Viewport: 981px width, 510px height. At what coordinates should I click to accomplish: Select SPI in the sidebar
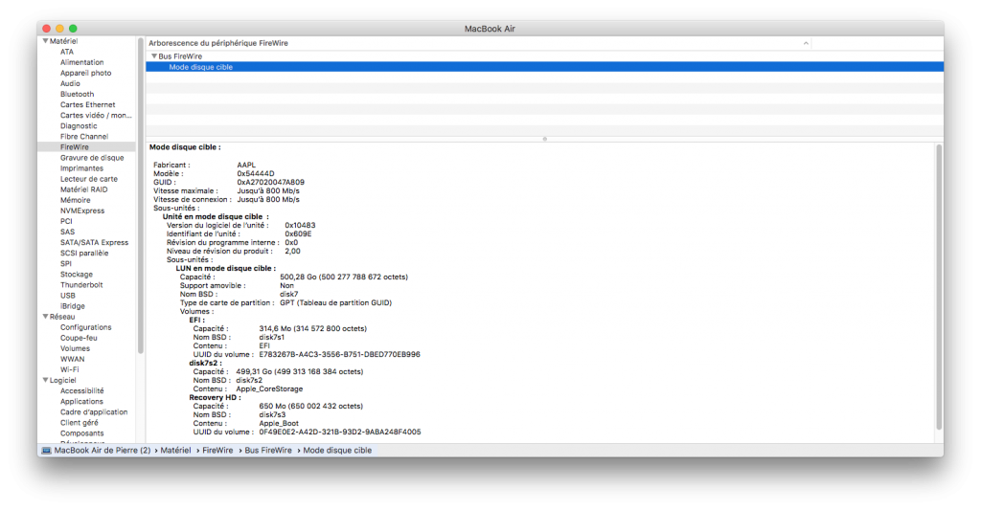click(66, 264)
